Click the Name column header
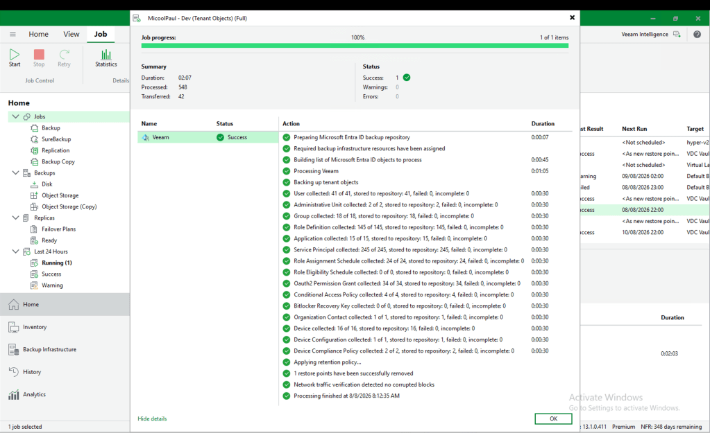Viewport: 710px width, 433px height. point(149,123)
